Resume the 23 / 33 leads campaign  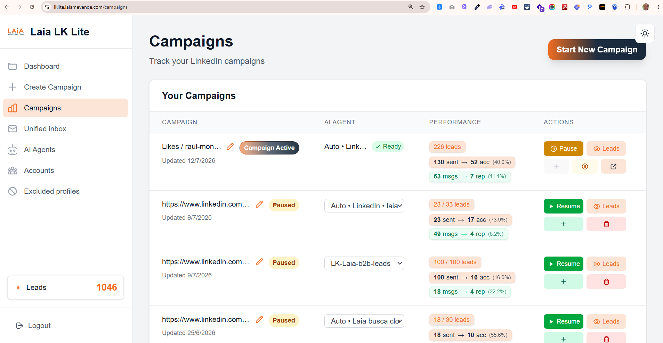click(564, 206)
